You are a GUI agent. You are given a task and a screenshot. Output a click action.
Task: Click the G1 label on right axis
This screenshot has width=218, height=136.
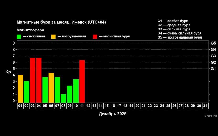[x=213, y=69]
